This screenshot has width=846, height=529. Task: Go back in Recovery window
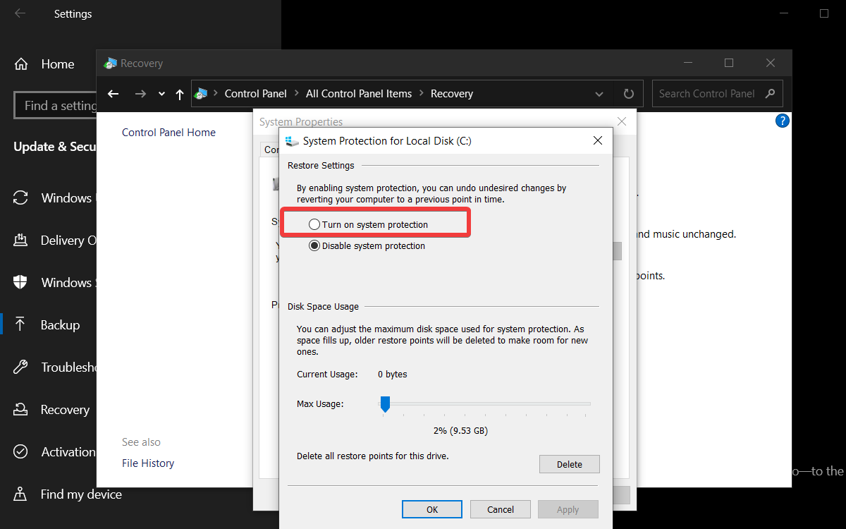[114, 94]
